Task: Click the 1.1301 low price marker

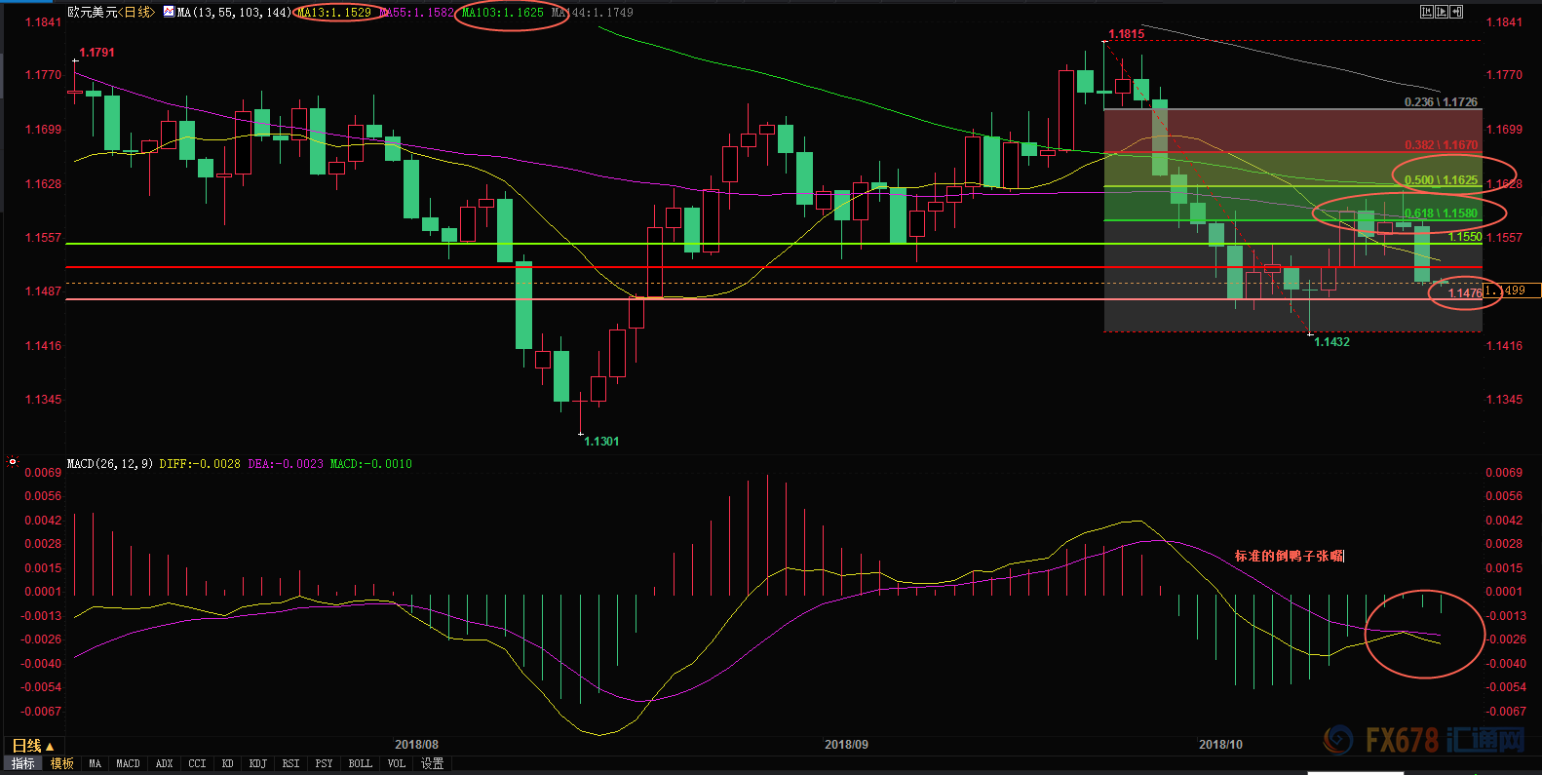Action: point(601,442)
